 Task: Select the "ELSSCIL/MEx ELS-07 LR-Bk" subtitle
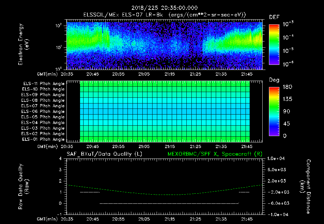(x=123, y=15)
